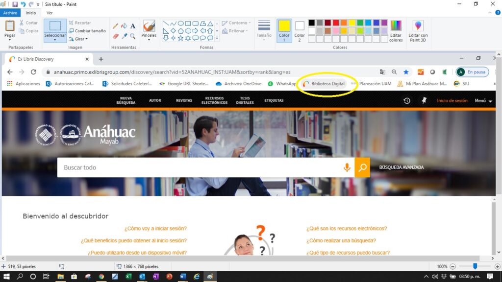Click the Save icon in the title bar
The image size is (502, 282).
pyautogui.click(x=15, y=4)
